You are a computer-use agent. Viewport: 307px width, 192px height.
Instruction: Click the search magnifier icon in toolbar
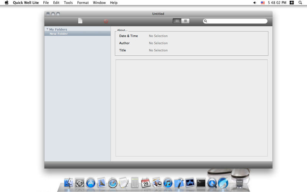pos(206,21)
